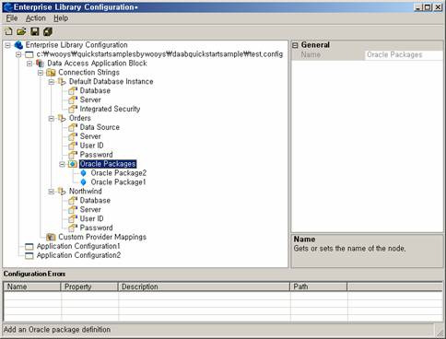
Task: Select the Enterprise Library Configuration root label
Action: click(x=76, y=45)
